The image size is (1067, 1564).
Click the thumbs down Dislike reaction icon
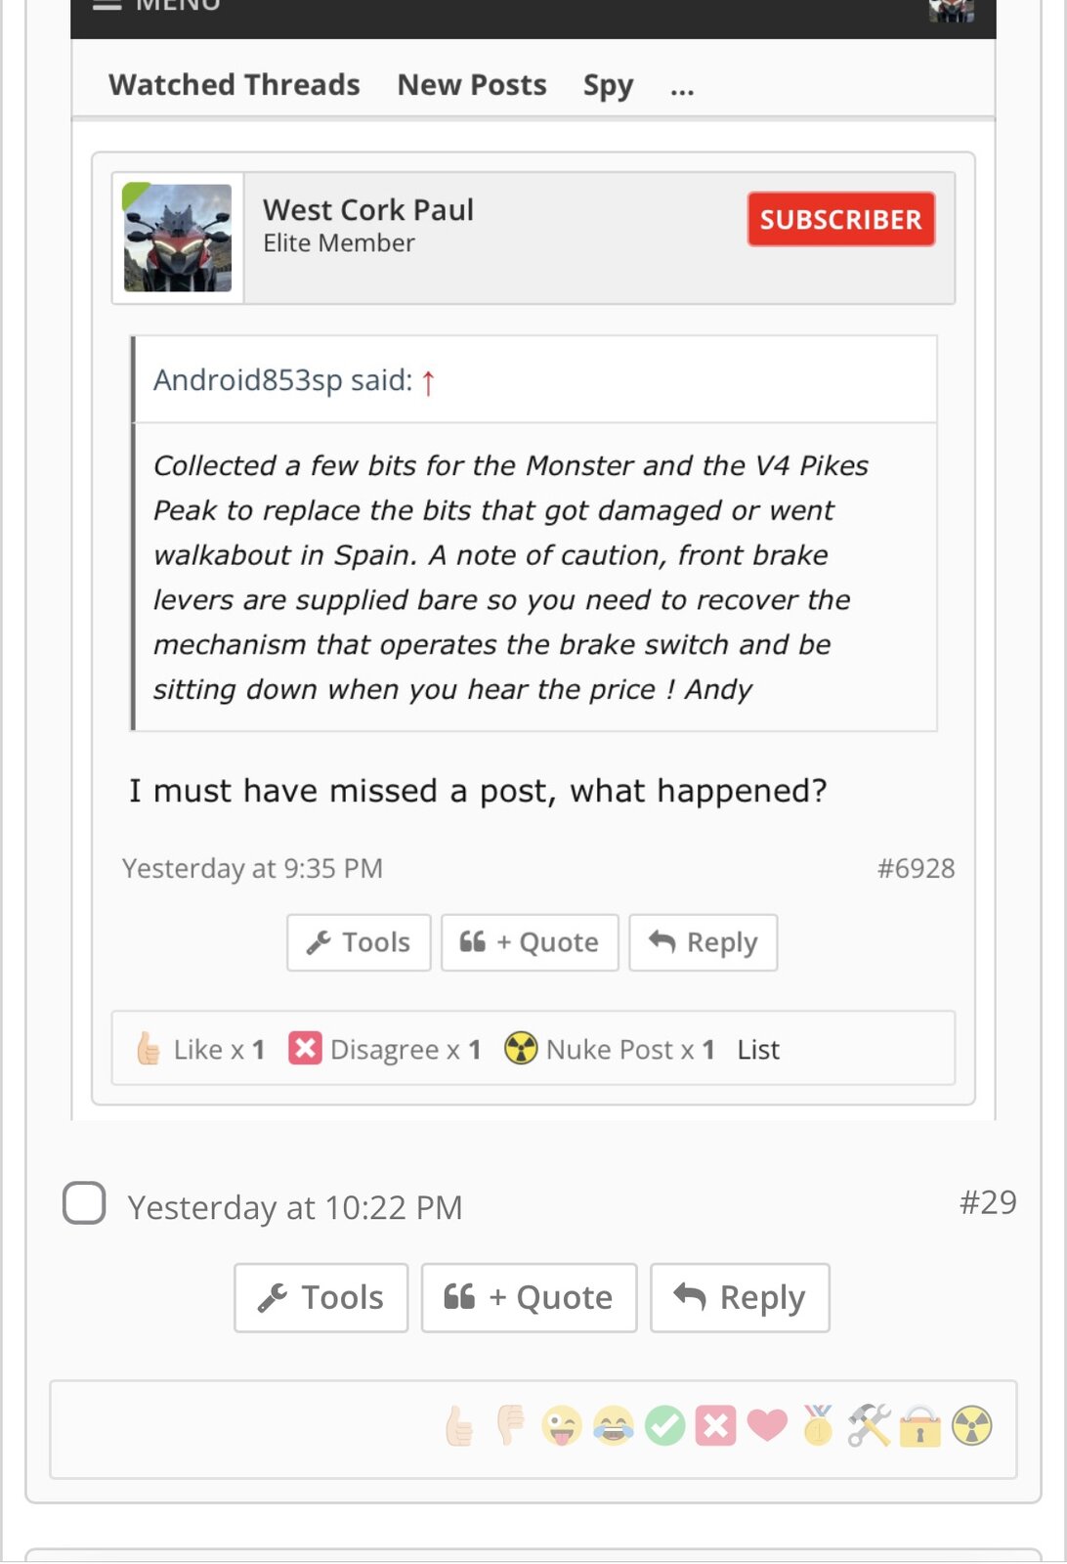[x=510, y=1426]
